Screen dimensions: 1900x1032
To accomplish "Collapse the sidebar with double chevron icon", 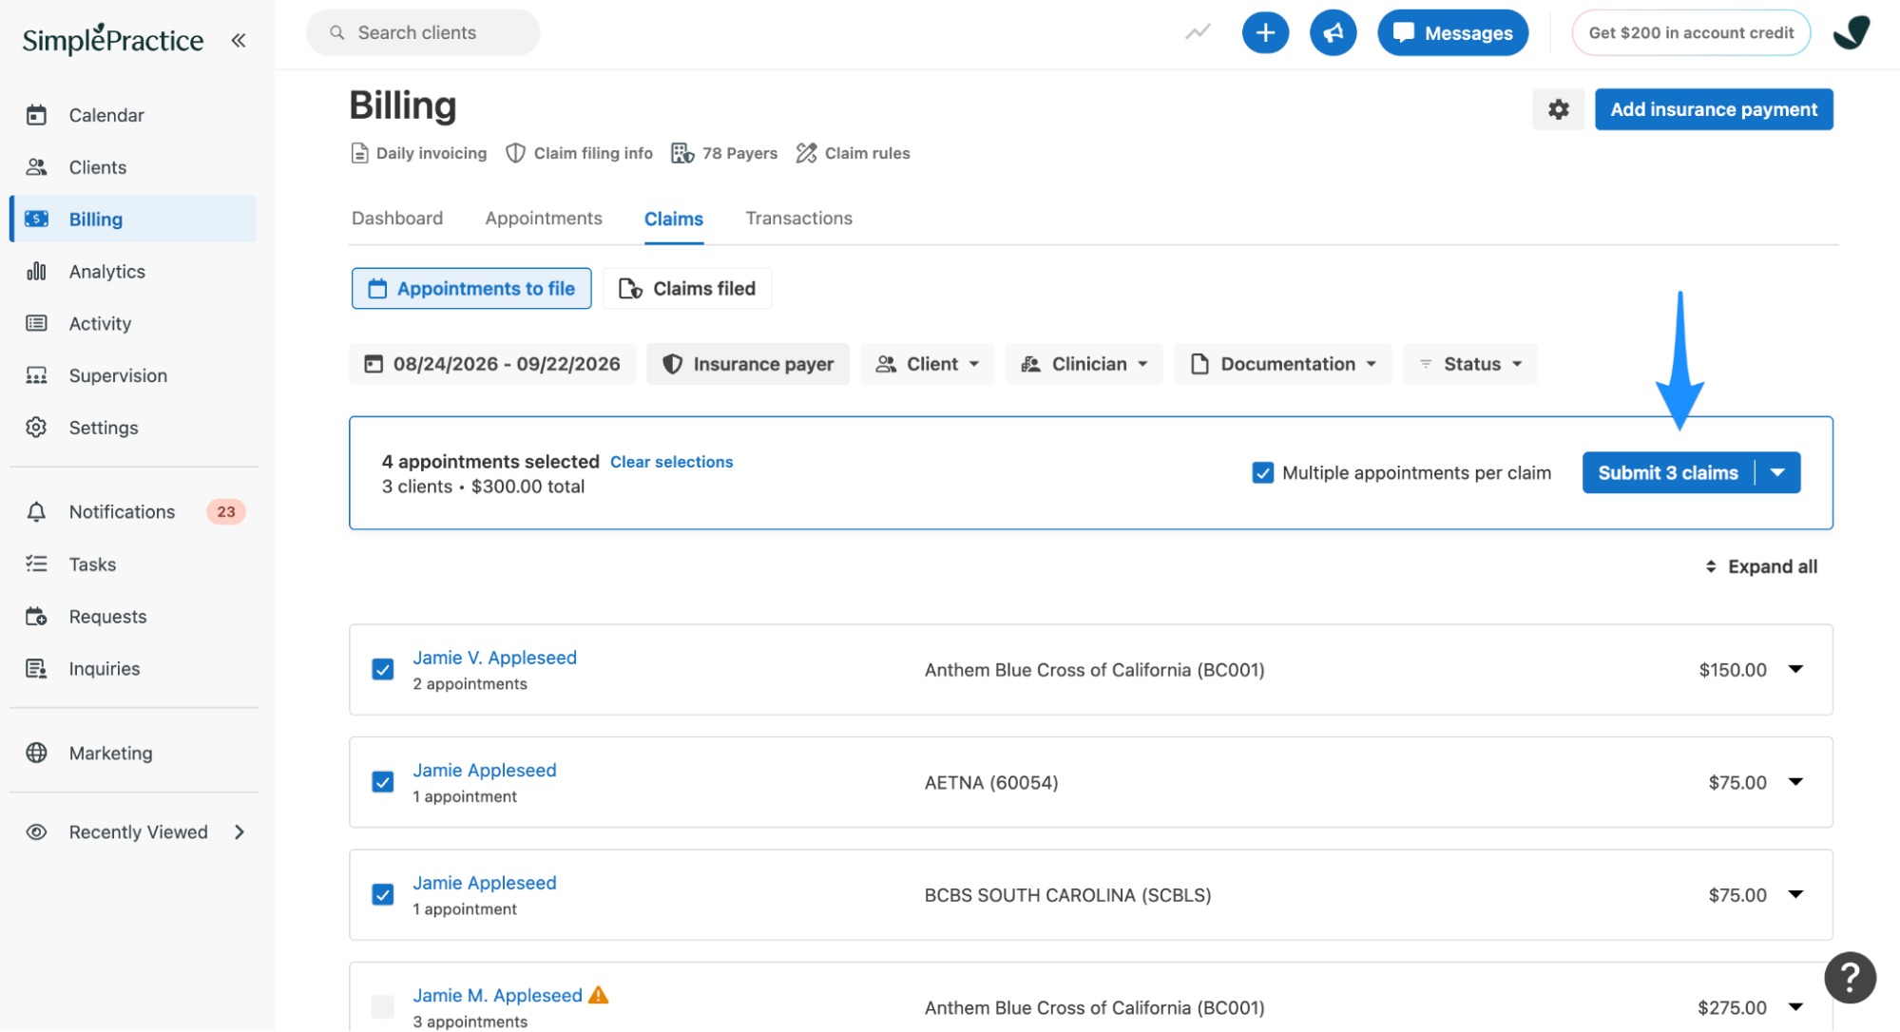I will [x=239, y=40].
